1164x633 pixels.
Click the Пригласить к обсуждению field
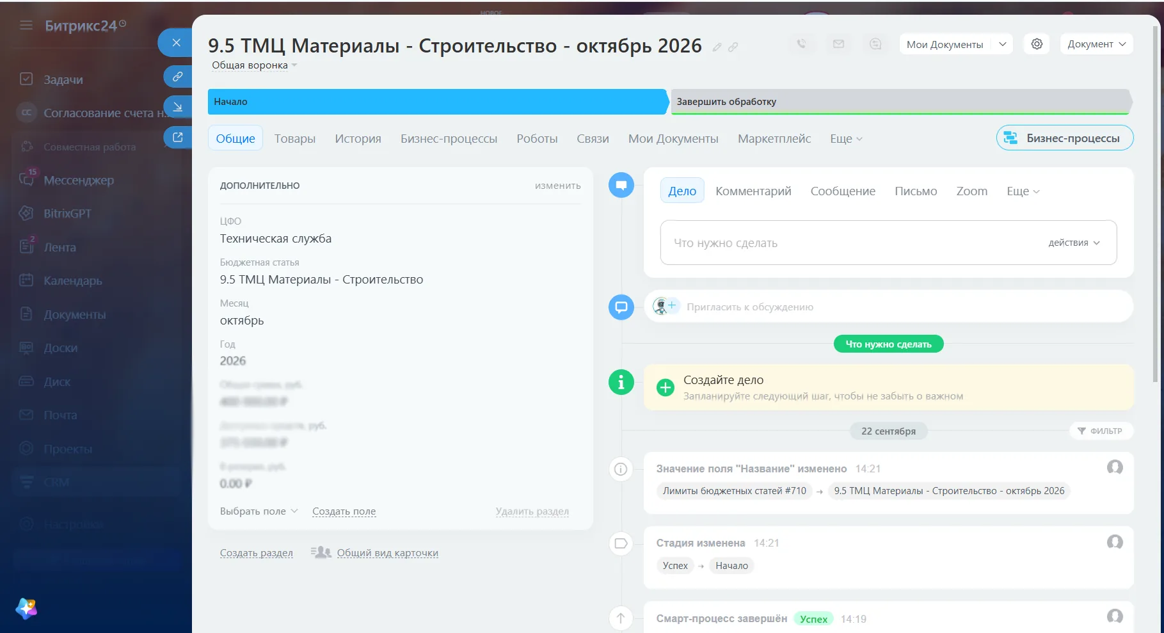point(888,307)
